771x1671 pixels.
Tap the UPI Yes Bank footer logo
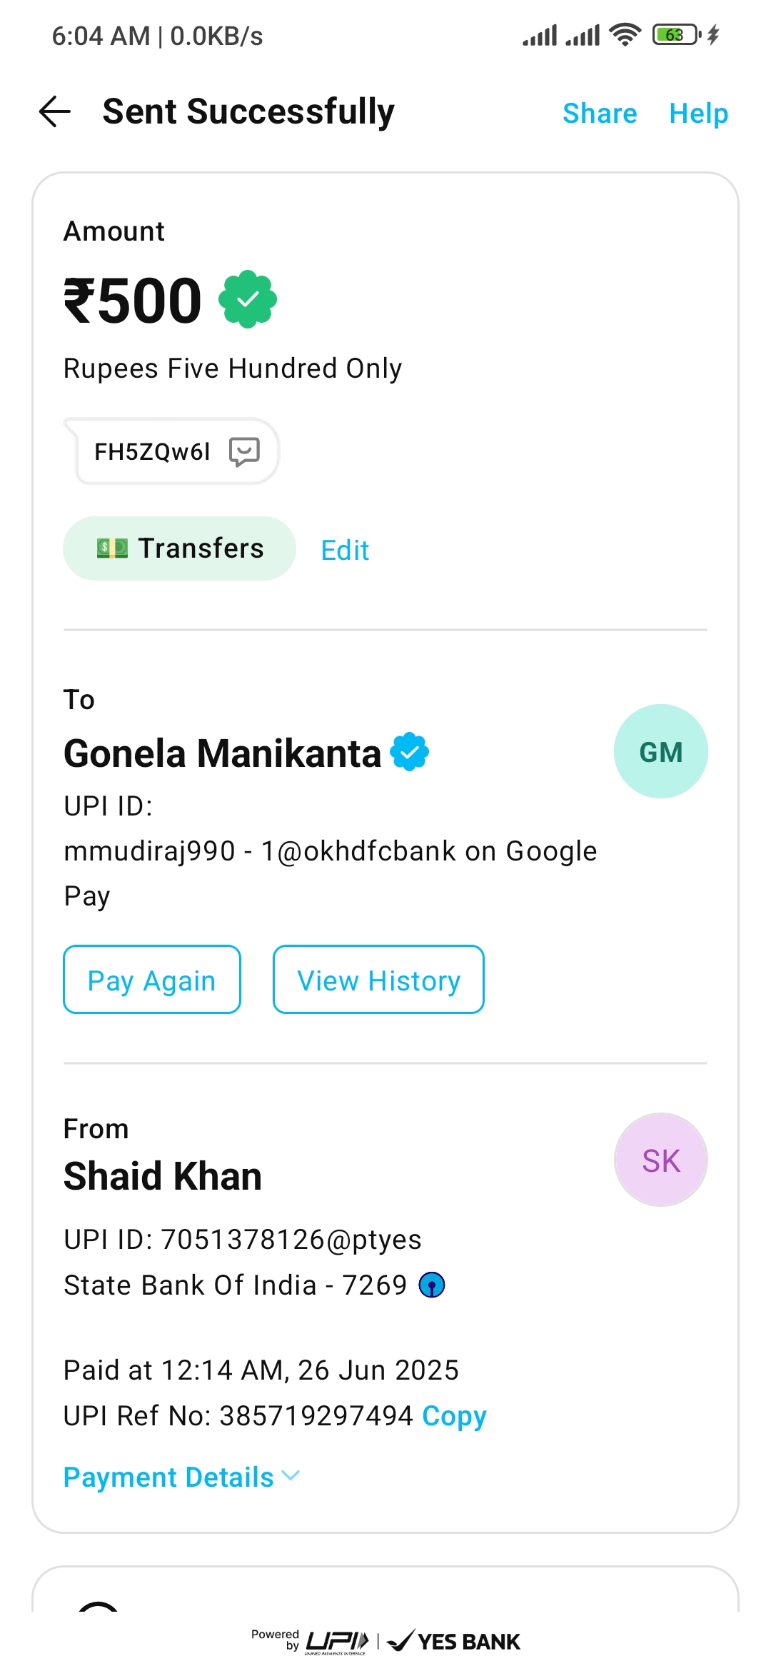click(x=385, y=1641)
